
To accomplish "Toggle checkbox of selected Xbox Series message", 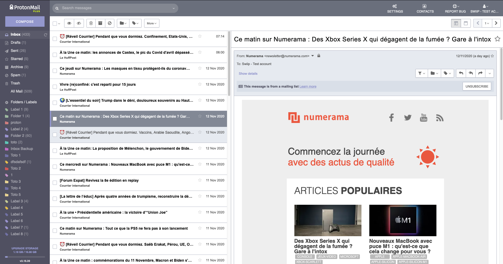I will tap(55, 119).
